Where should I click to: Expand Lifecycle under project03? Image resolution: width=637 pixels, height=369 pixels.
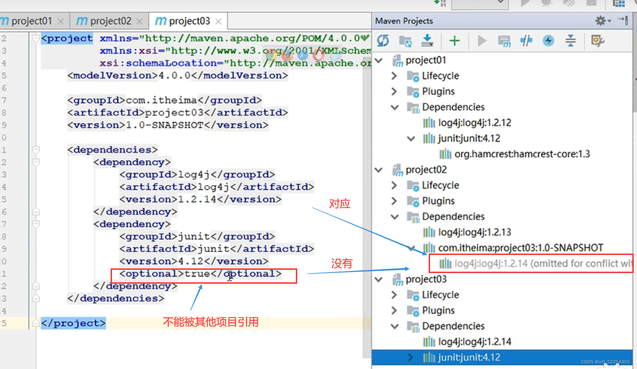[x=394, y=295]
